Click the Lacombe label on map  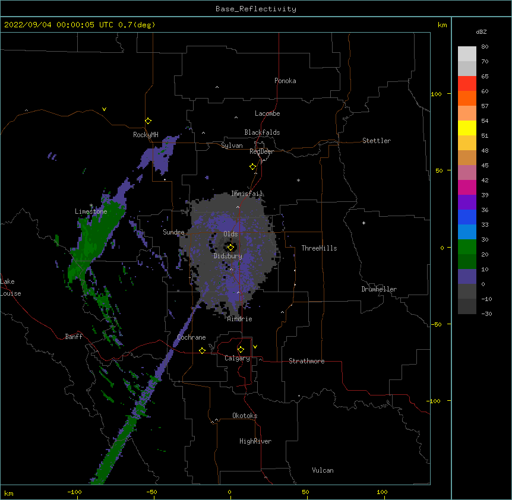[x=267, y=113]
